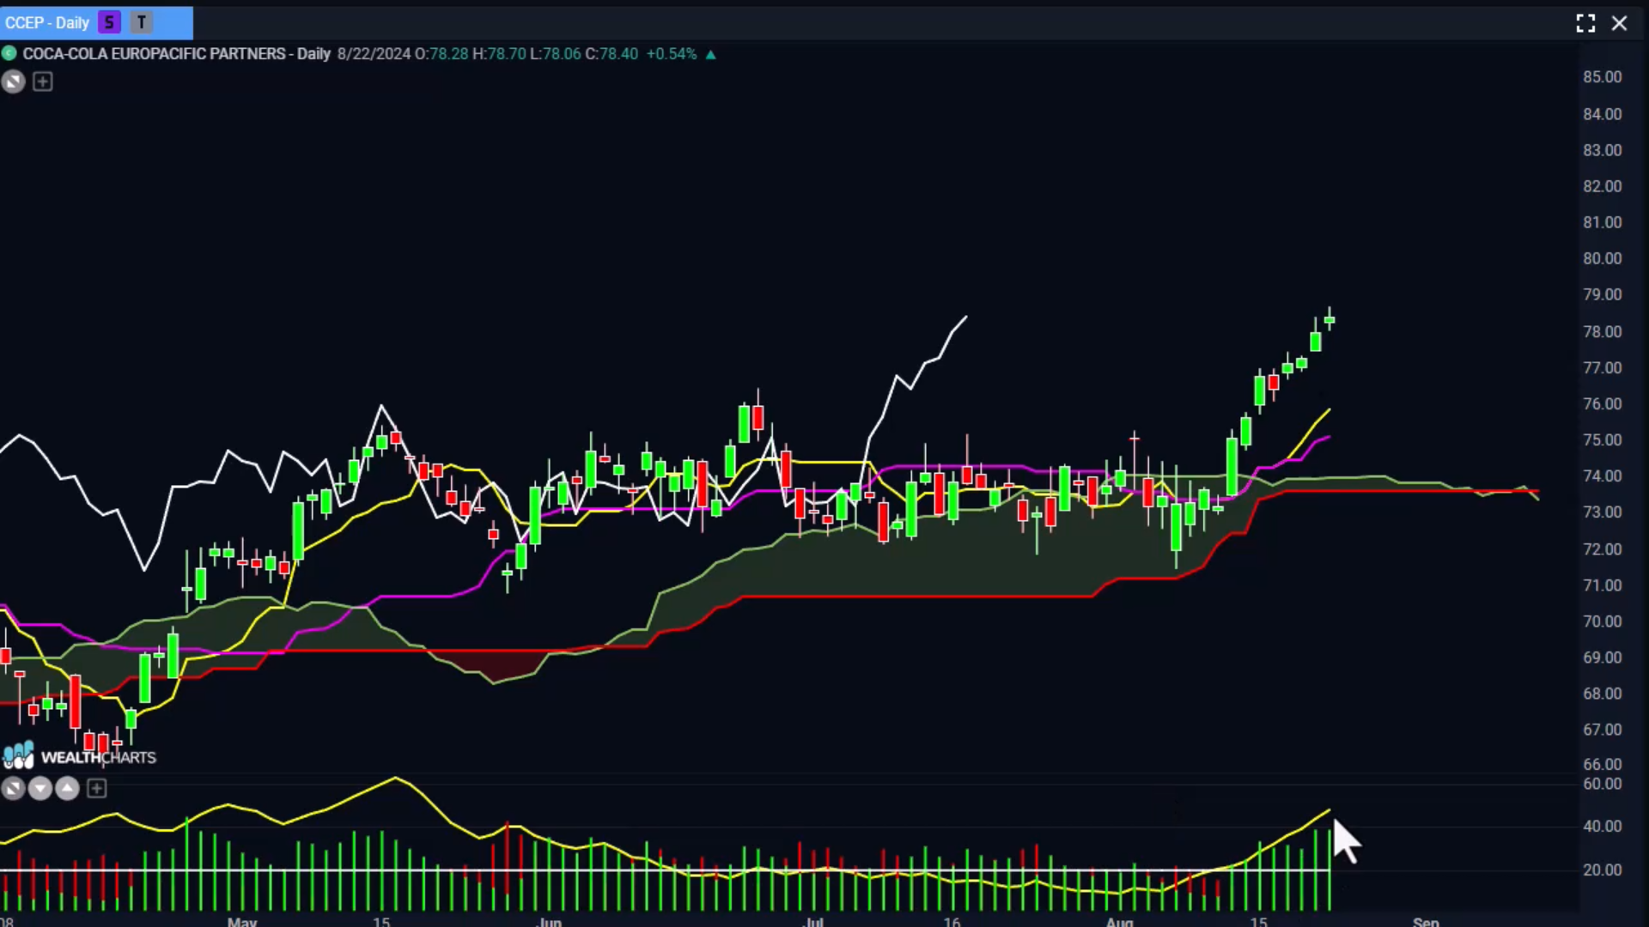Click the 40.00 level on the indicator axis
The width and height of the screenshot is (1649, 927).
click(1603, 827)
